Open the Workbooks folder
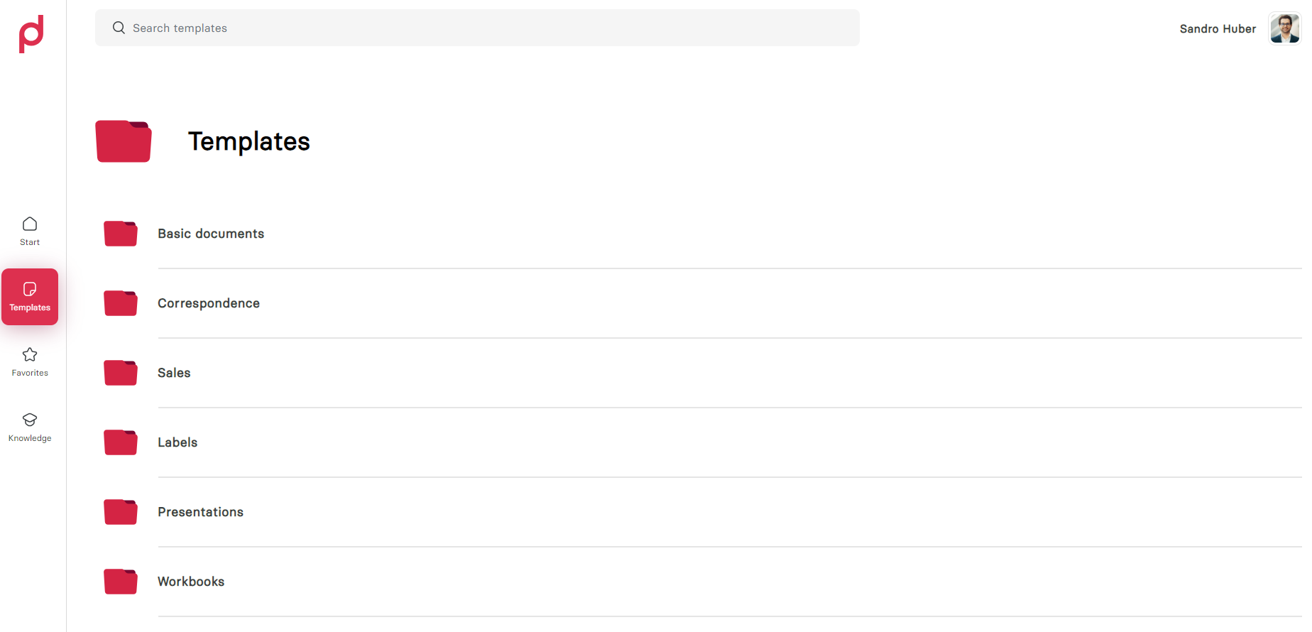The image size is (1312, 632). [x=191, y=582]
